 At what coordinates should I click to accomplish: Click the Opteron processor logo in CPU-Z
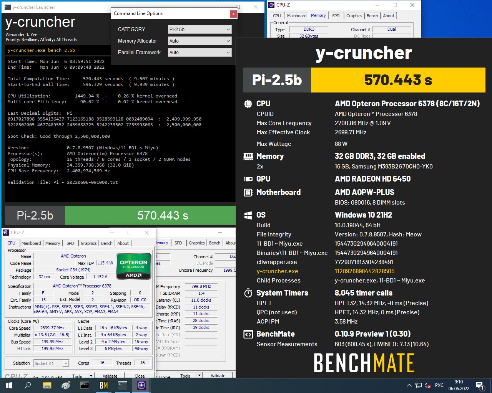[x=133, y=266]
